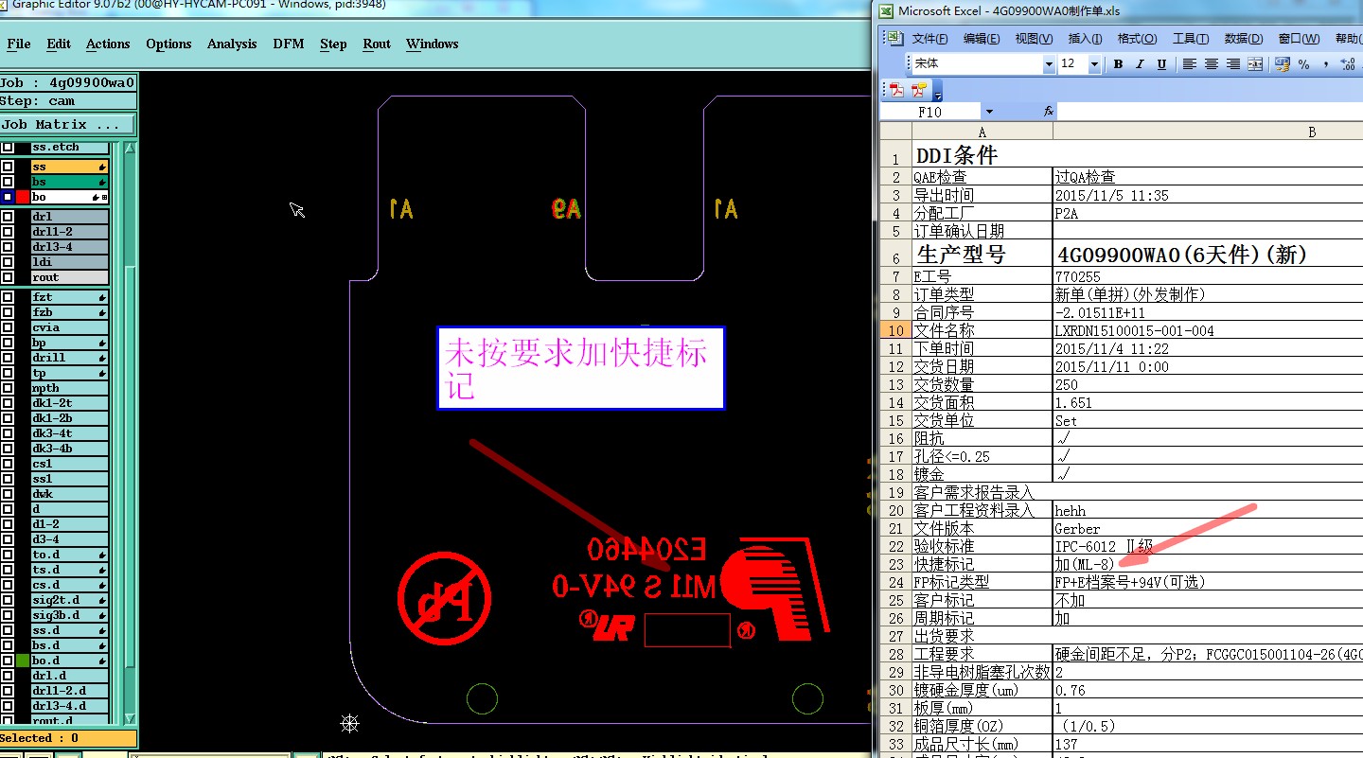Viewport: 1363px width, 758px height.
Task: Click Selected : 0 status field
Action: (68, 738)
